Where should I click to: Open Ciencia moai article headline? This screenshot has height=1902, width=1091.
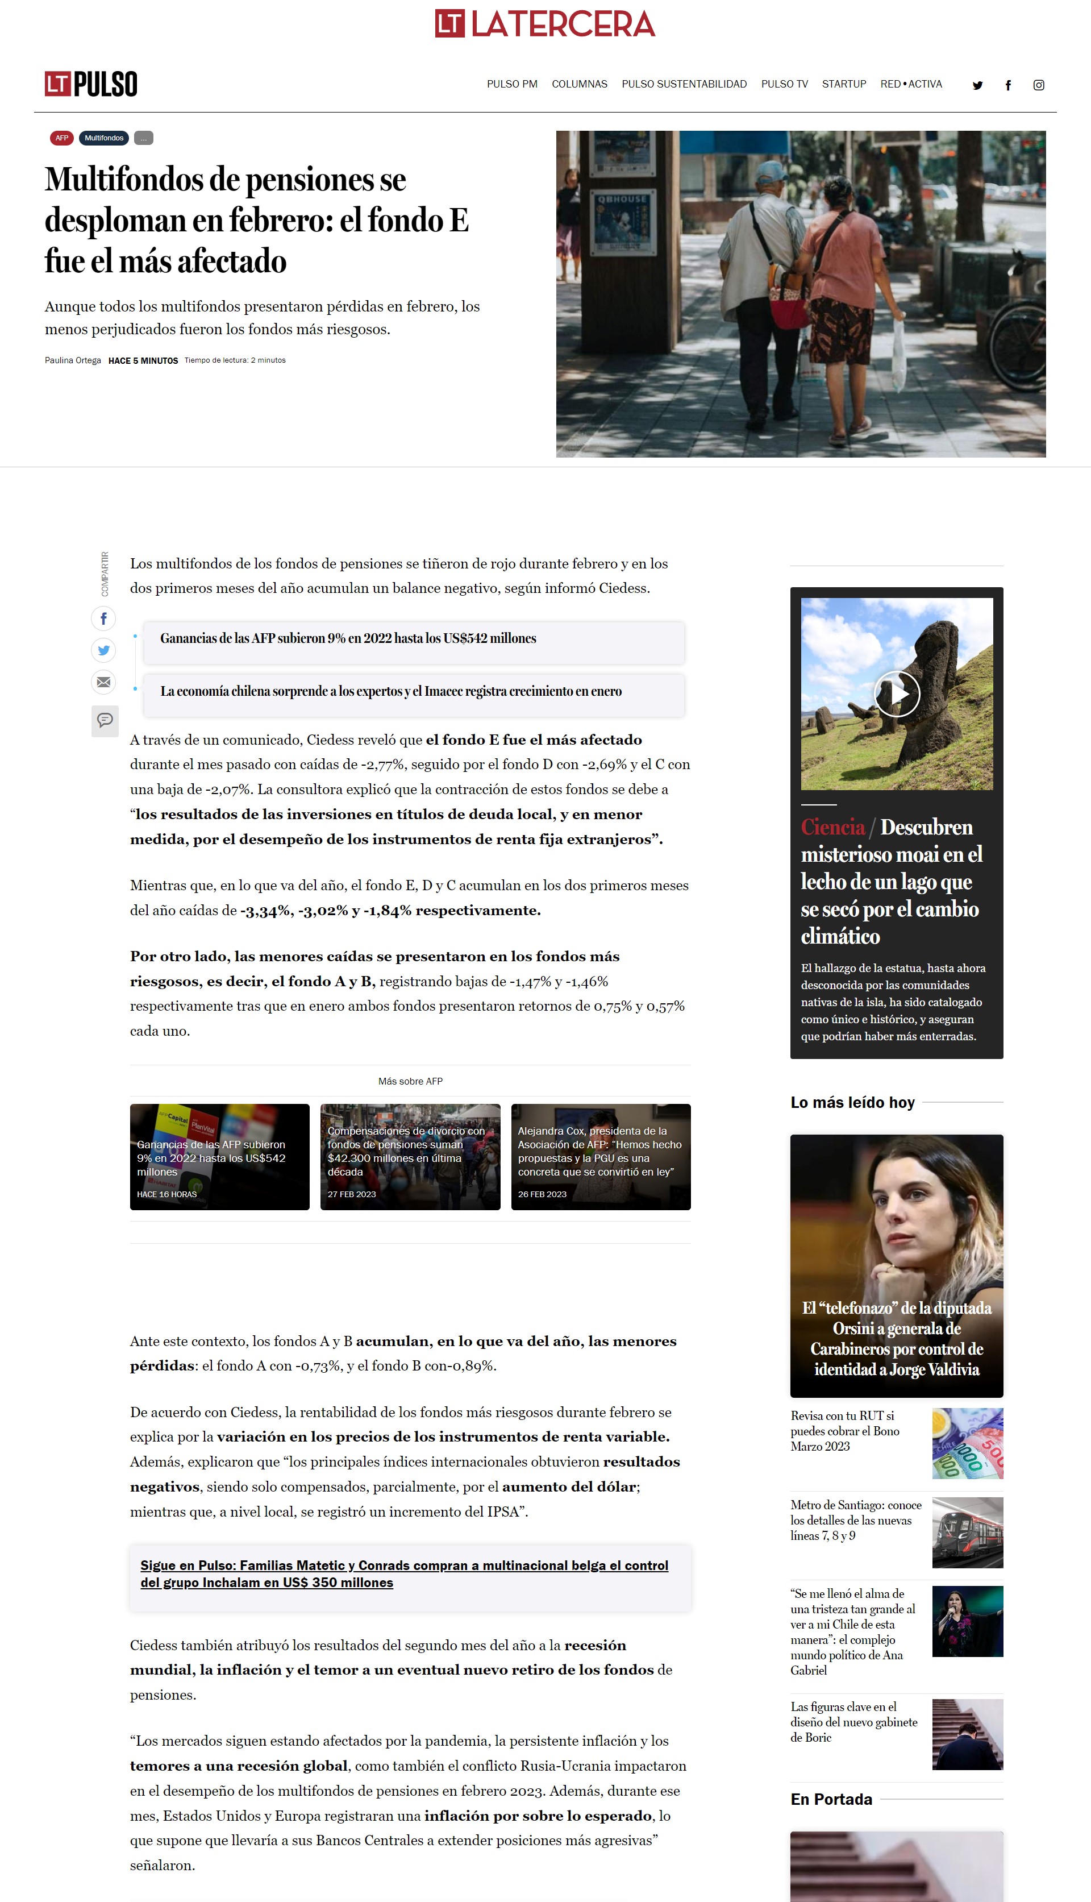892,881
